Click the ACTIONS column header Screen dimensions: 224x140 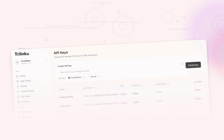tap(198, 82)
